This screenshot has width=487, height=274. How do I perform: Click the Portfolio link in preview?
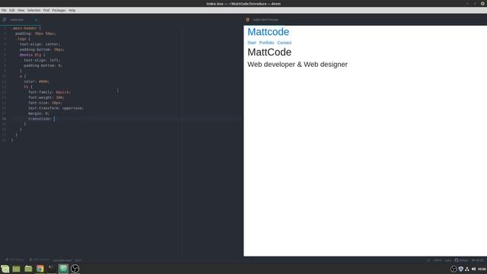click(x=266, y=43)
